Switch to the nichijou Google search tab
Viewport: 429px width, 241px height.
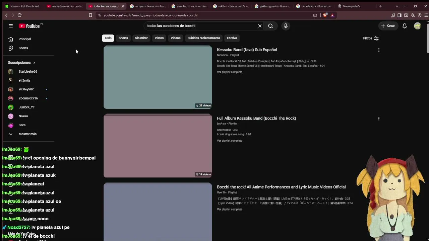pos(148,6)
